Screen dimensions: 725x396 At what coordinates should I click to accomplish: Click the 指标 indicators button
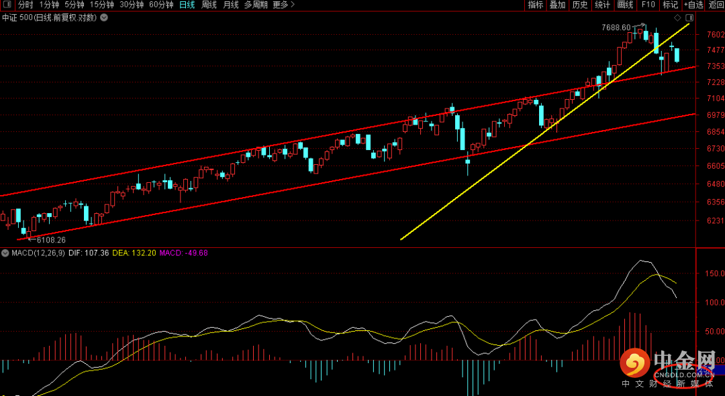coord(536,5)
